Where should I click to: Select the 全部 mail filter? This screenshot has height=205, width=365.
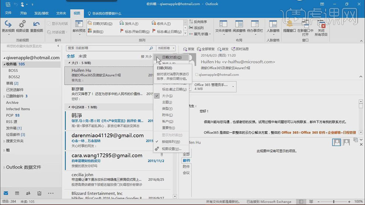[70, 56]
